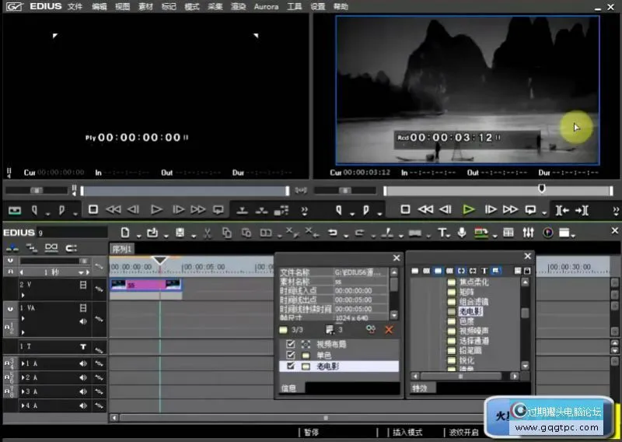This screenshot has height=442, width=622.
Task: Click the undo arrow icon
Action: 333,232
